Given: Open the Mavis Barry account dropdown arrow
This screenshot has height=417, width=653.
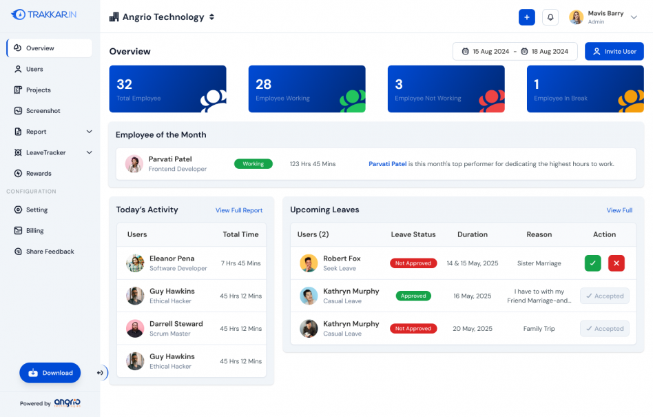Looking at the screenshot, I should [x=634, y=17].
